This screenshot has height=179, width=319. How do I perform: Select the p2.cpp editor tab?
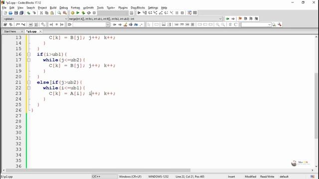point(31,31)
